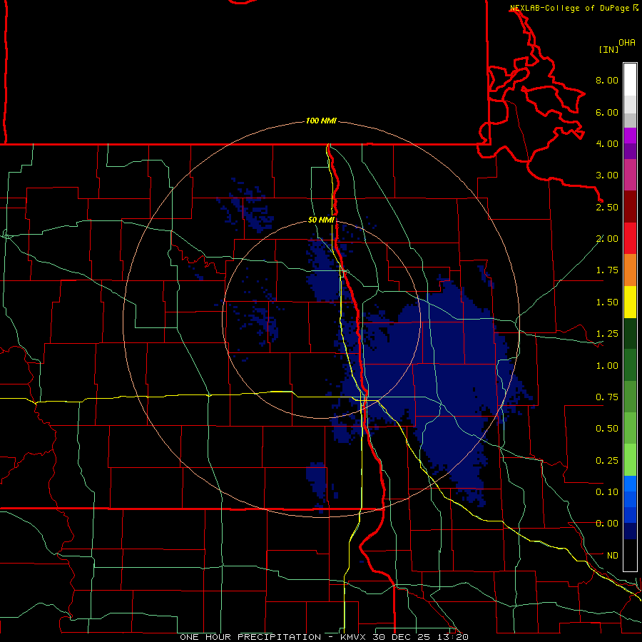Image resolution: width=642 pixels, height=642 pixels.
Task: Click the 1.00 legend value
Action: 607,366
